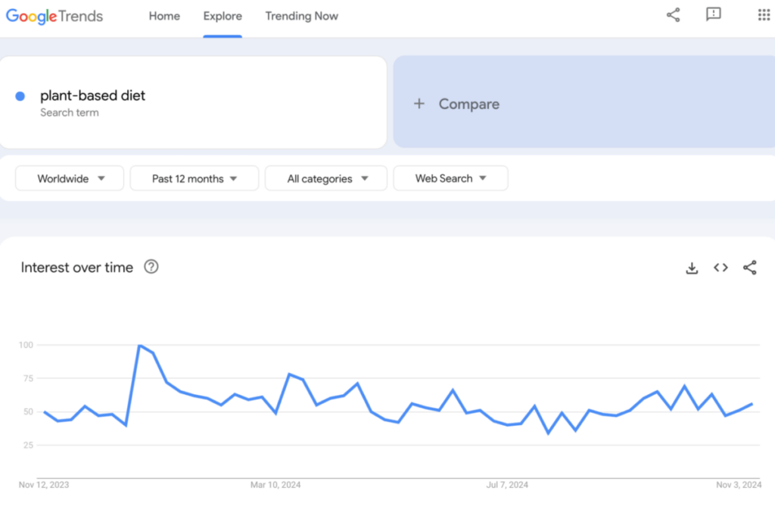Click the Search term label
775x509 pixels.
click(x=70, y=113)
